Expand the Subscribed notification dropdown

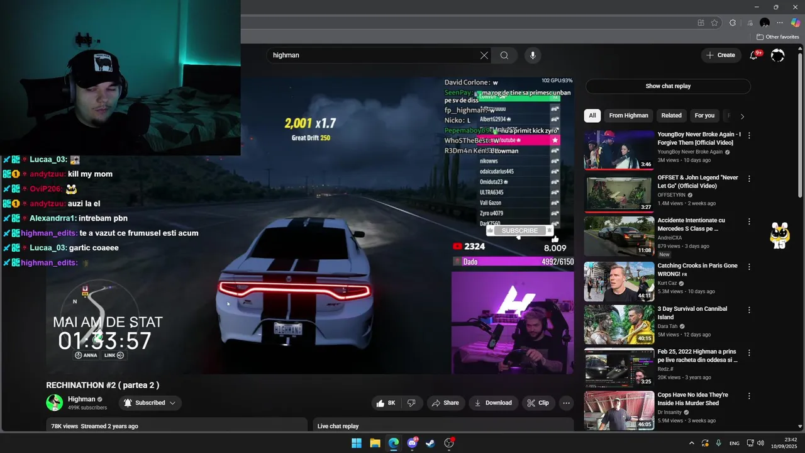point(149,403)
